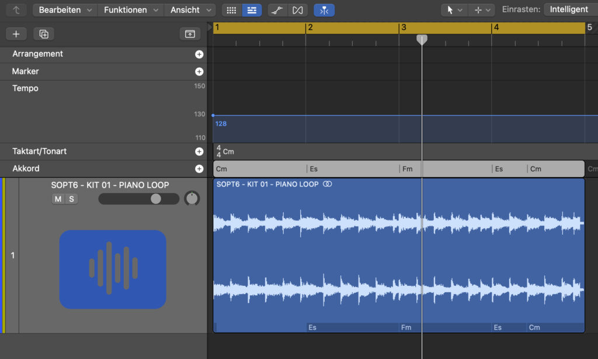Click the global tracks display button
Viewport: 598px width, 359px height.
[190, 34]
